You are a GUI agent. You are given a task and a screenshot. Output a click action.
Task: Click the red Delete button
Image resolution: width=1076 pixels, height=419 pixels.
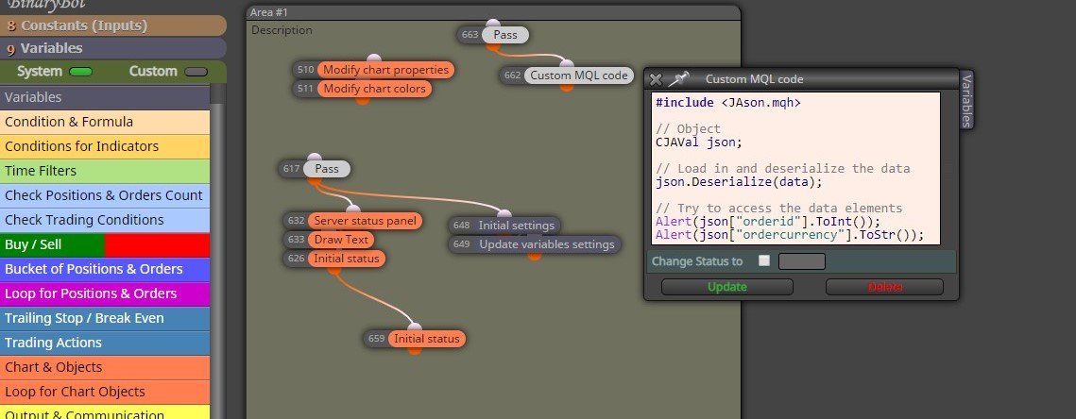884,287
